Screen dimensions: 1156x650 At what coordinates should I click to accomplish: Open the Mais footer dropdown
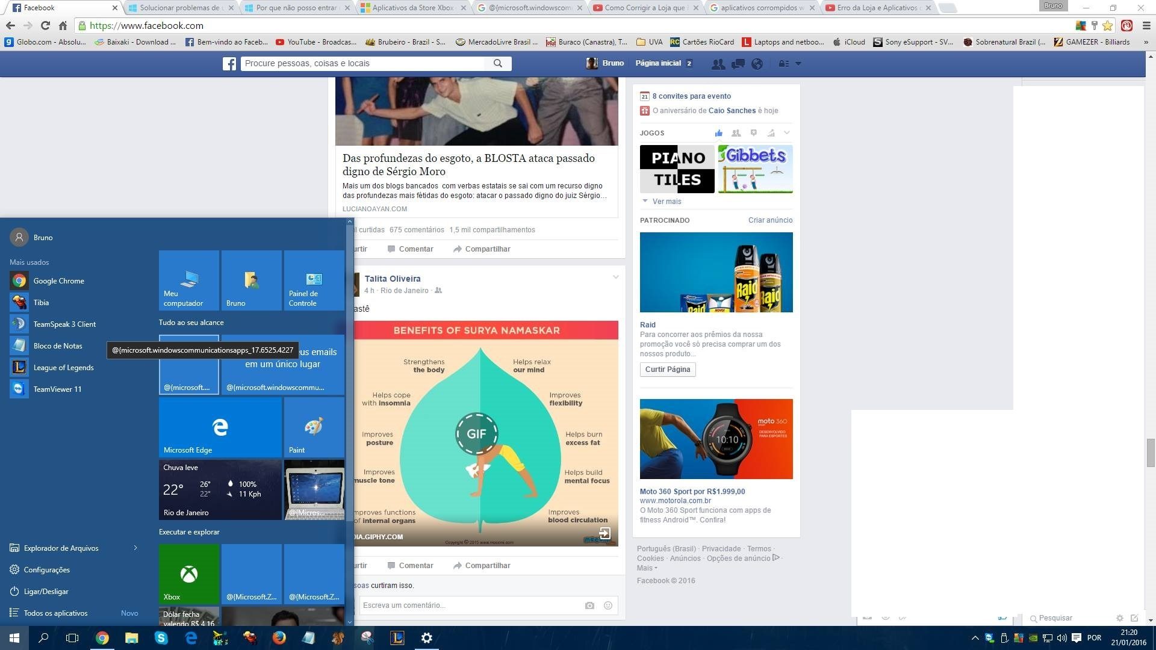click(647, 568)
